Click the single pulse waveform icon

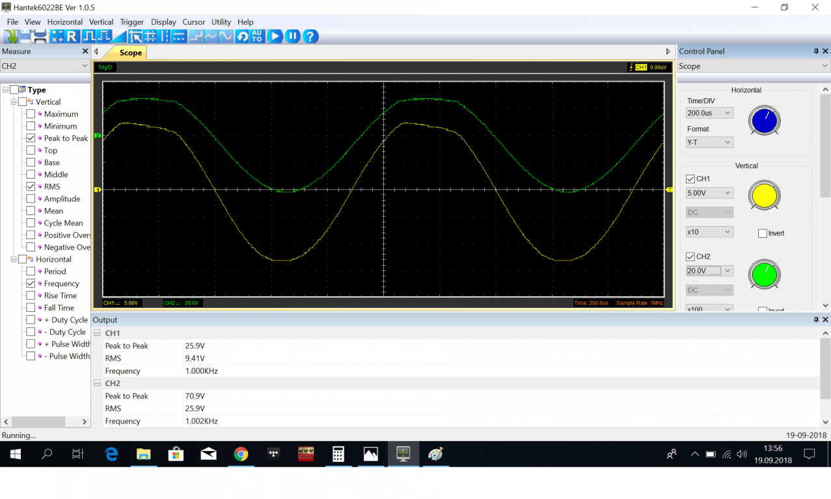click(x=89, y=36)
